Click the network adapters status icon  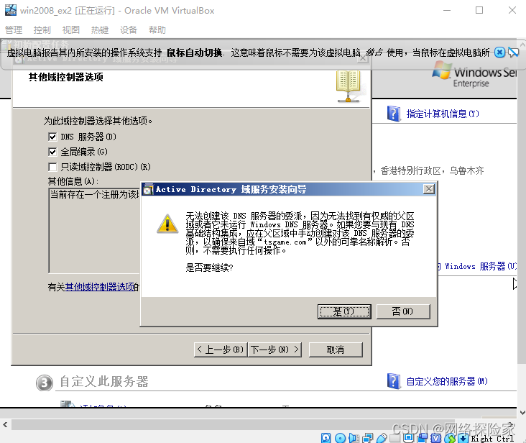[x=368, y=438]
